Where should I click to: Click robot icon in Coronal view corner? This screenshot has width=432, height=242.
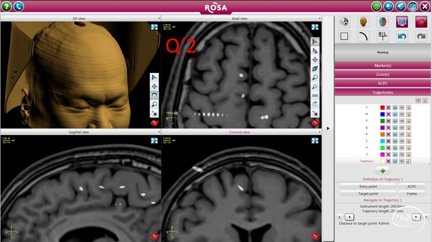click(315, 236)
